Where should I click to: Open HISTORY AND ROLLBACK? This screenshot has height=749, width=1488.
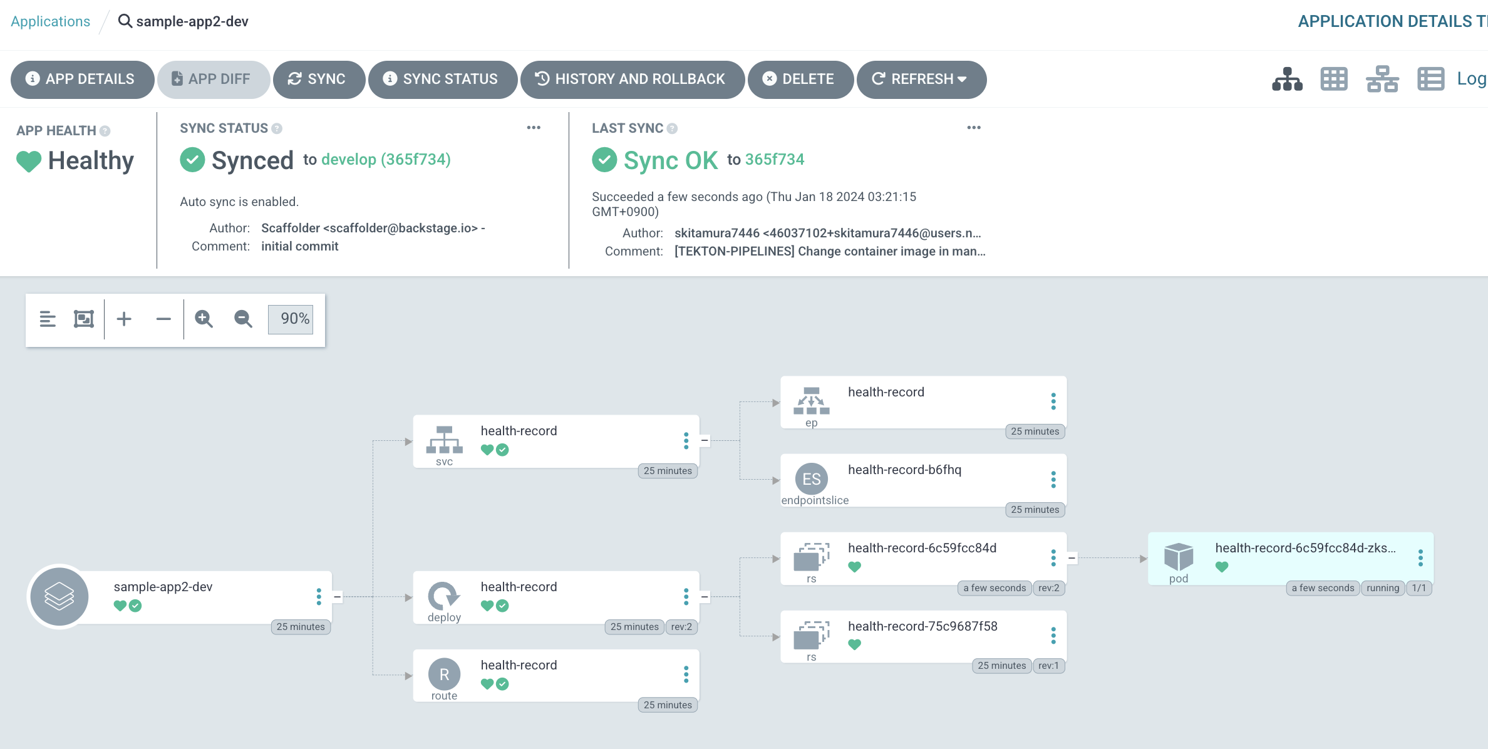[x=631, y=80]
